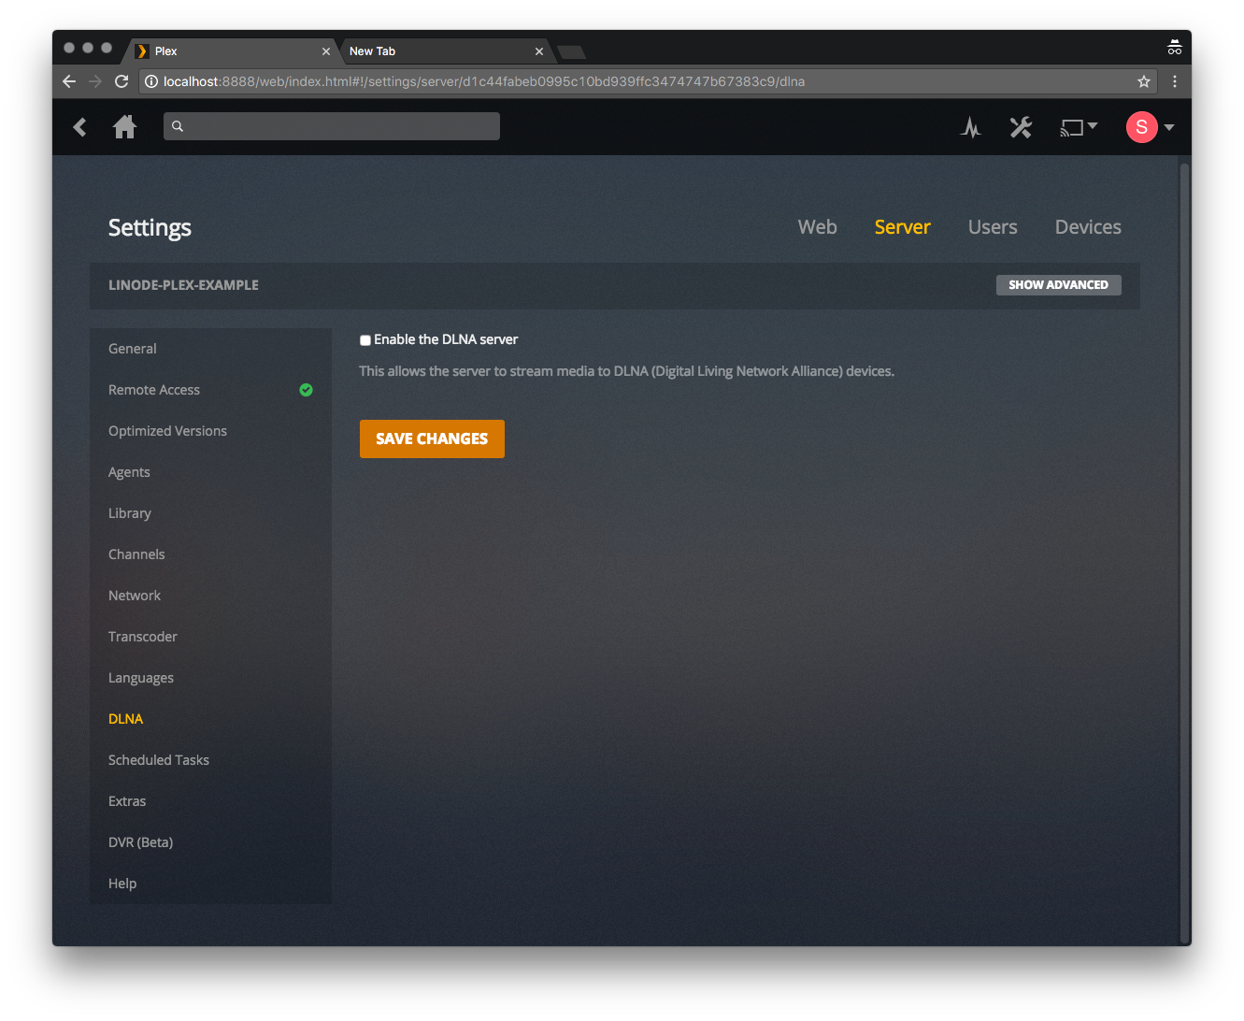Image resolution: width=1244 pixels, height=1021 pixels.
Task: Open the Chrome three-dot menu
Action: (1175, 81)
